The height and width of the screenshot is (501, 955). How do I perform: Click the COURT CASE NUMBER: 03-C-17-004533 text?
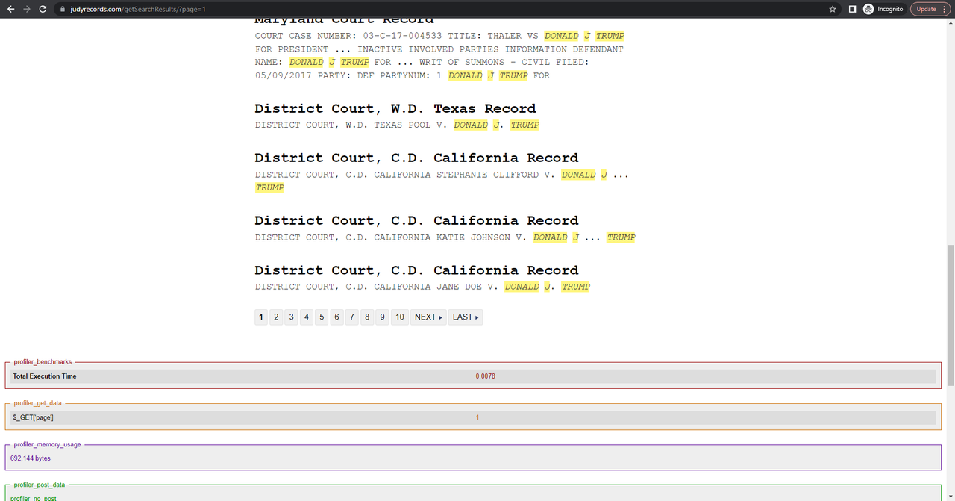coord(348,36)
